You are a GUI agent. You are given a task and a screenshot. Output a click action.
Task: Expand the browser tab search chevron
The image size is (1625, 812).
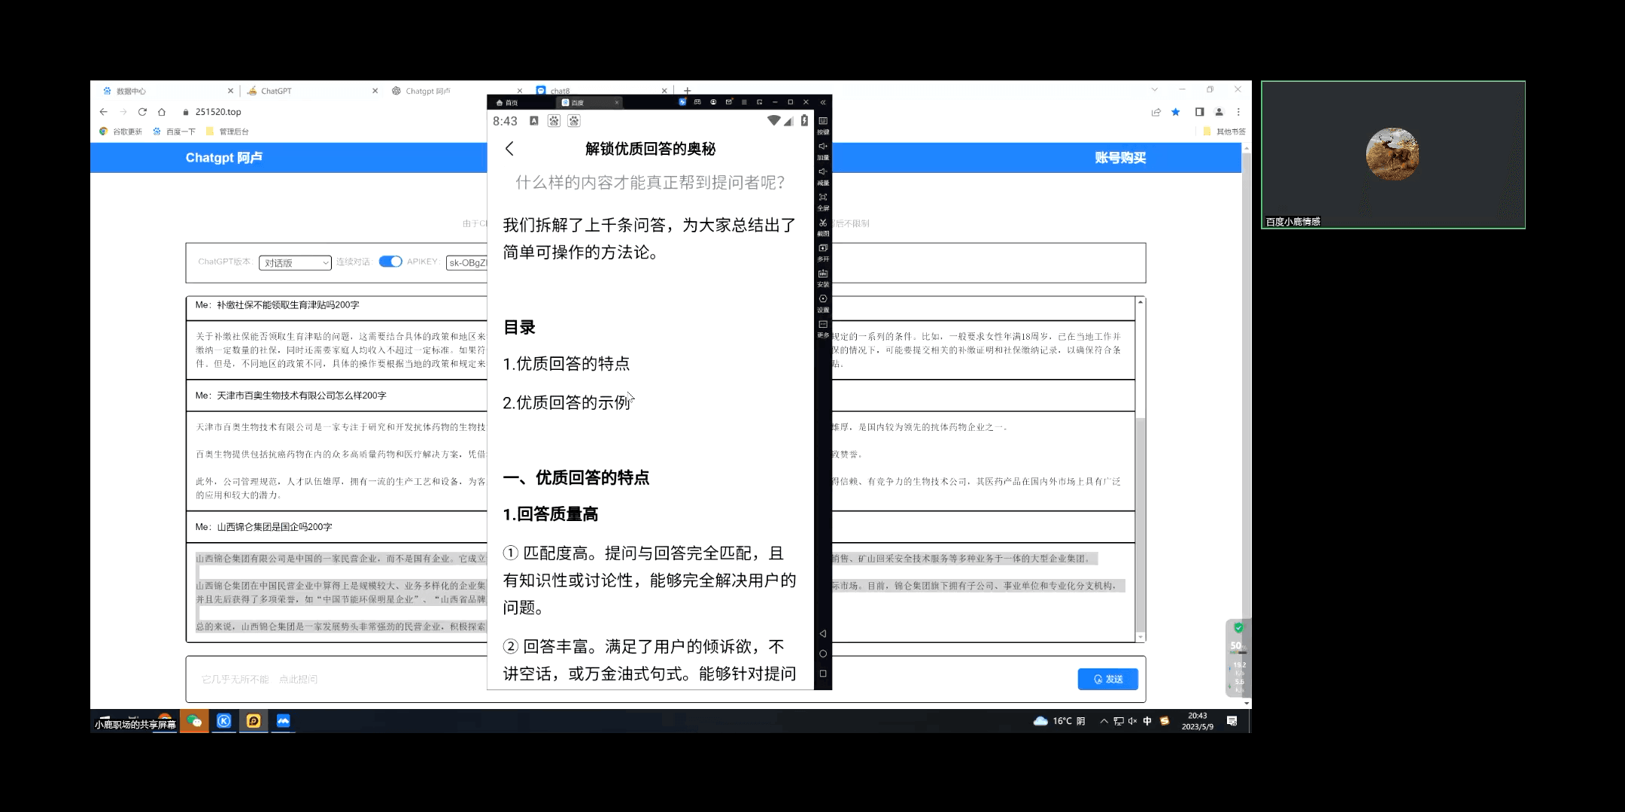coord(1154,89)
